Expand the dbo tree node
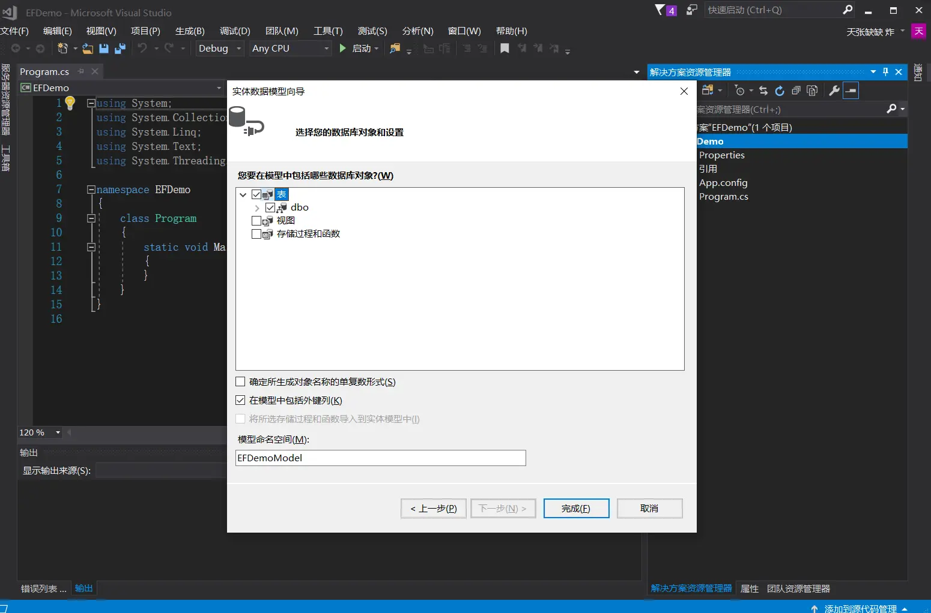This screenshot has width=931, height=613. coord(257,208)
